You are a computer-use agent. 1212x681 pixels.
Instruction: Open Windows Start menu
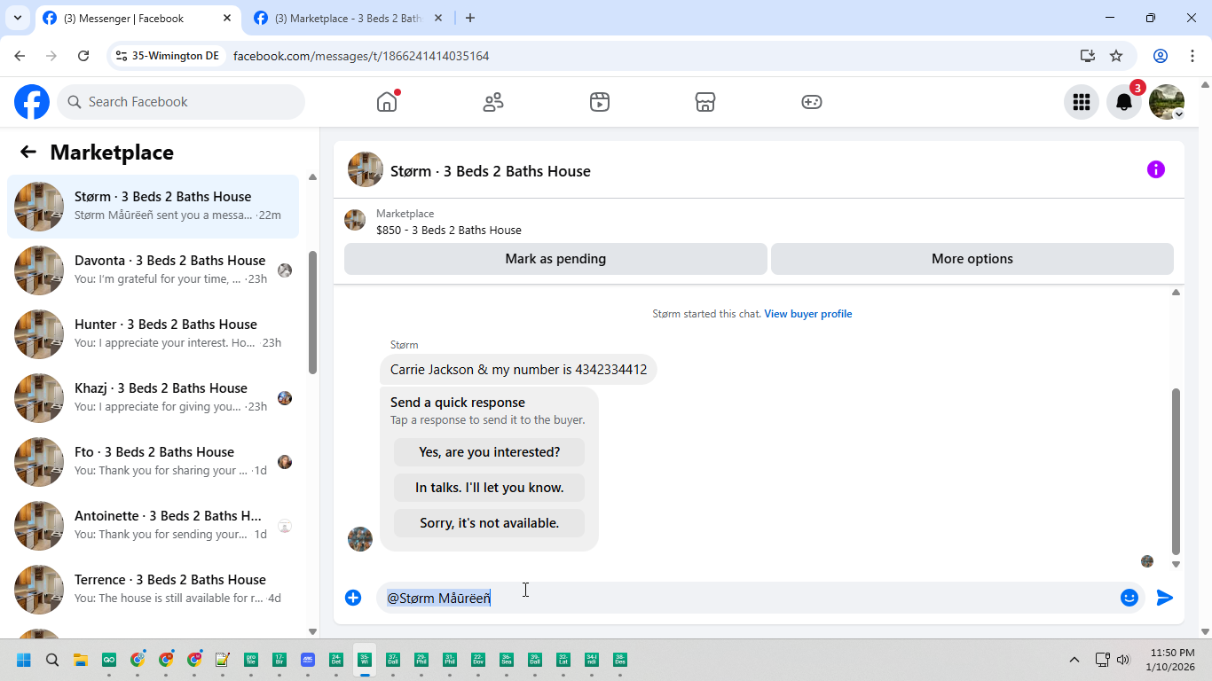[x=24, y=660]
